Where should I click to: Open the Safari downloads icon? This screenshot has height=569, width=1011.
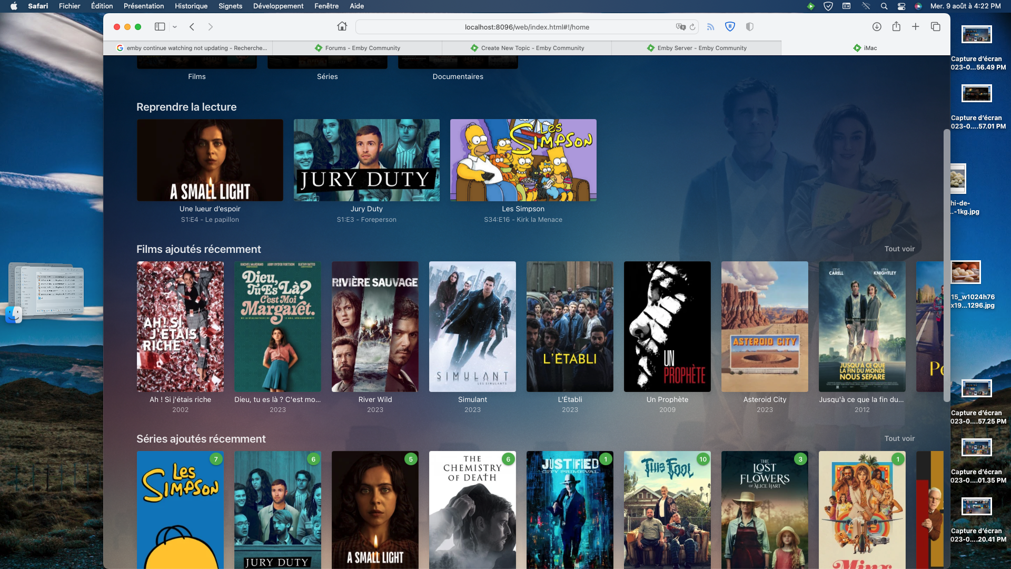point(877,27)
